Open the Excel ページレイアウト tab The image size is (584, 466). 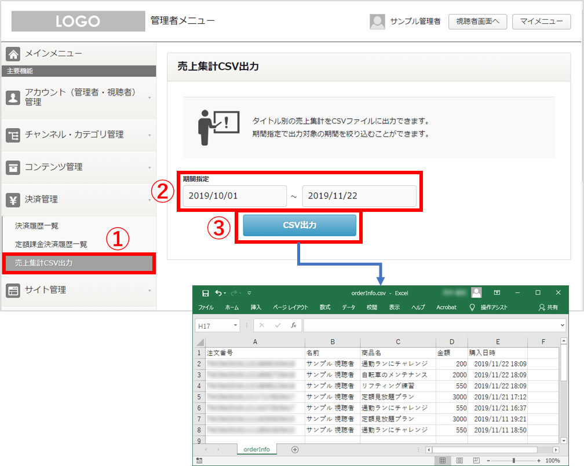290,307
